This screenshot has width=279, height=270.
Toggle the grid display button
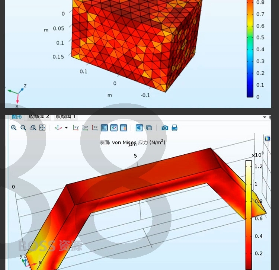click(x=104, y=128)
